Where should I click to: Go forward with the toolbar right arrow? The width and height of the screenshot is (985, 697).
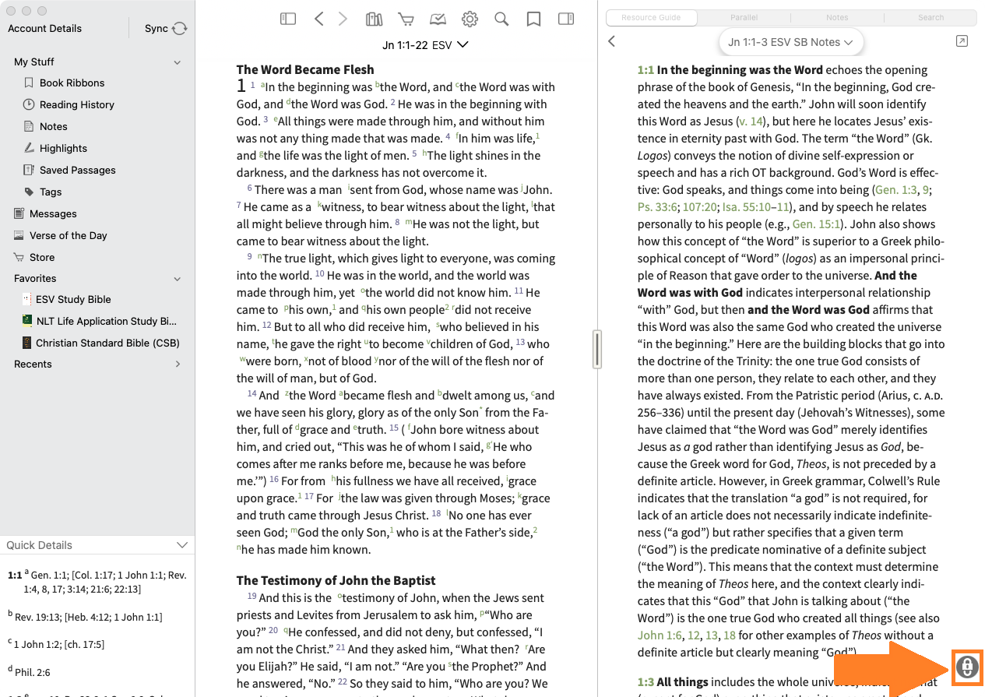coord(343,19)
